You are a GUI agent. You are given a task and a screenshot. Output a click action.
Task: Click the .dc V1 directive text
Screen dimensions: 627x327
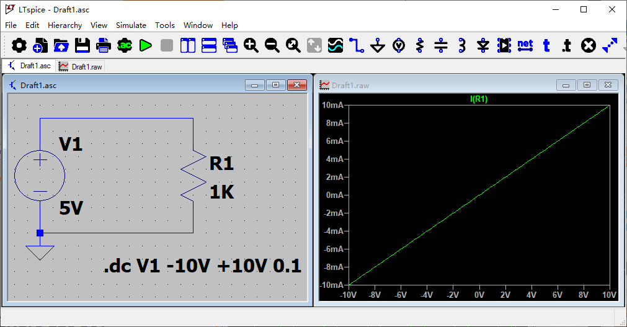[202, 266]
